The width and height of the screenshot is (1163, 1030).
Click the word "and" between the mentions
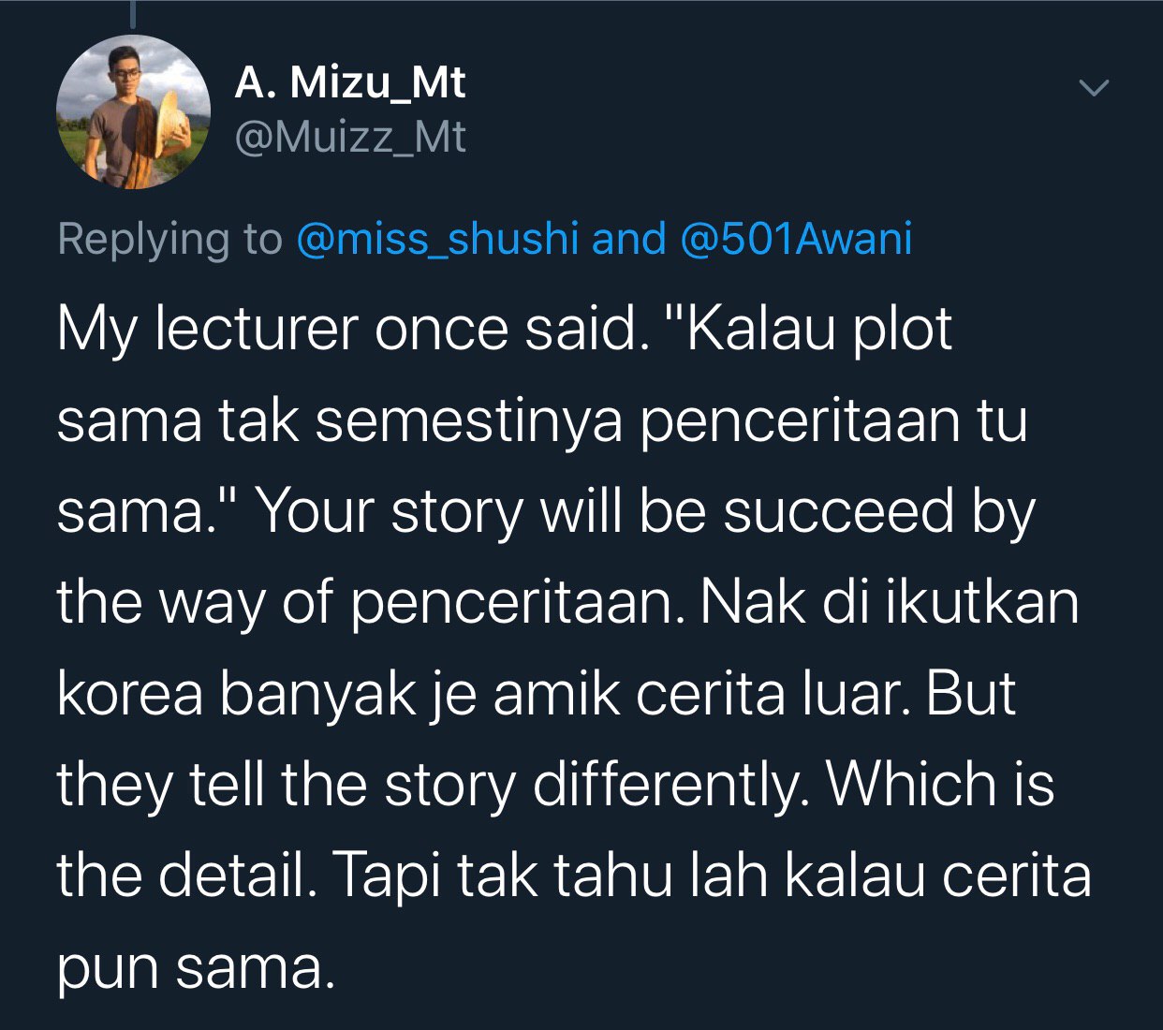[628, 239]
